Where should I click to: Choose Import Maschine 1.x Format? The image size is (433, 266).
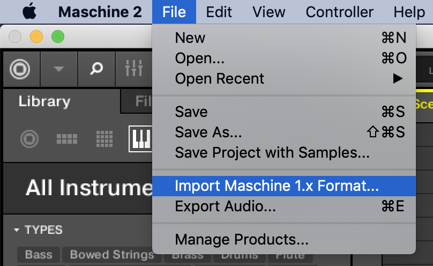click(277, 186)
